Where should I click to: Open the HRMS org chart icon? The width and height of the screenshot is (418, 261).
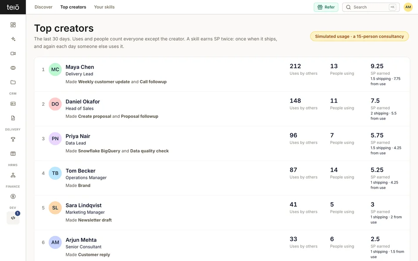tap(13, 175)
